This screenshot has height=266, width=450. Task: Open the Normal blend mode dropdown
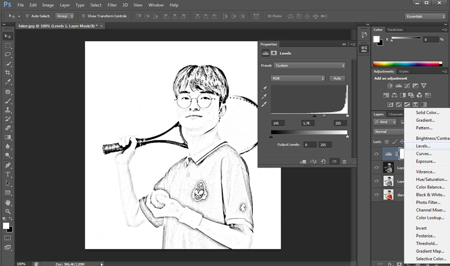click(x=389, y=131)
